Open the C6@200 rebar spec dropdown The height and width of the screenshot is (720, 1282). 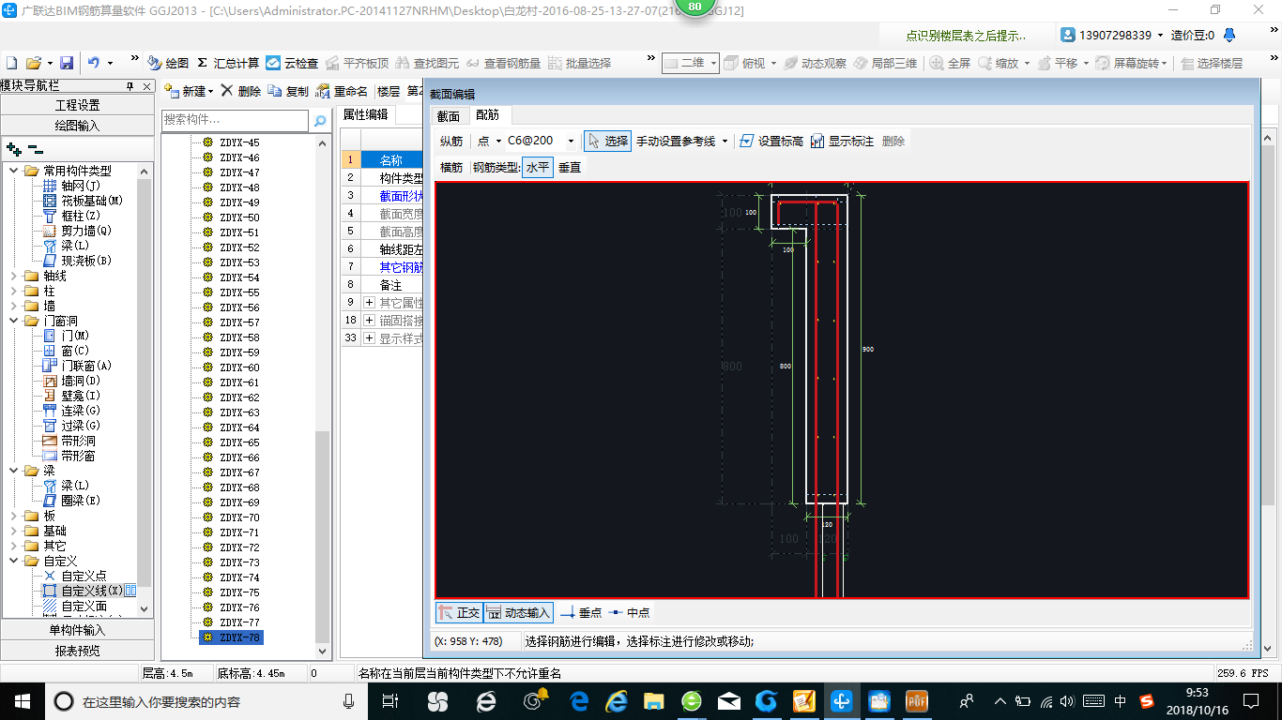571,141
